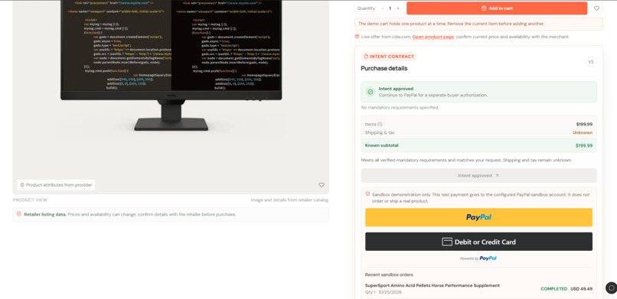Viewport: 617px width, 299px height.
Task: Click the 'Unknown' shipping & tax value
Action: coord(583,133)
